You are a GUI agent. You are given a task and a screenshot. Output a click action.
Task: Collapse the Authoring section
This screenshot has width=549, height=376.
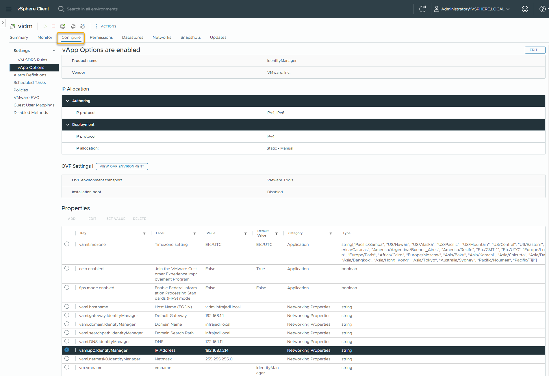68,101
